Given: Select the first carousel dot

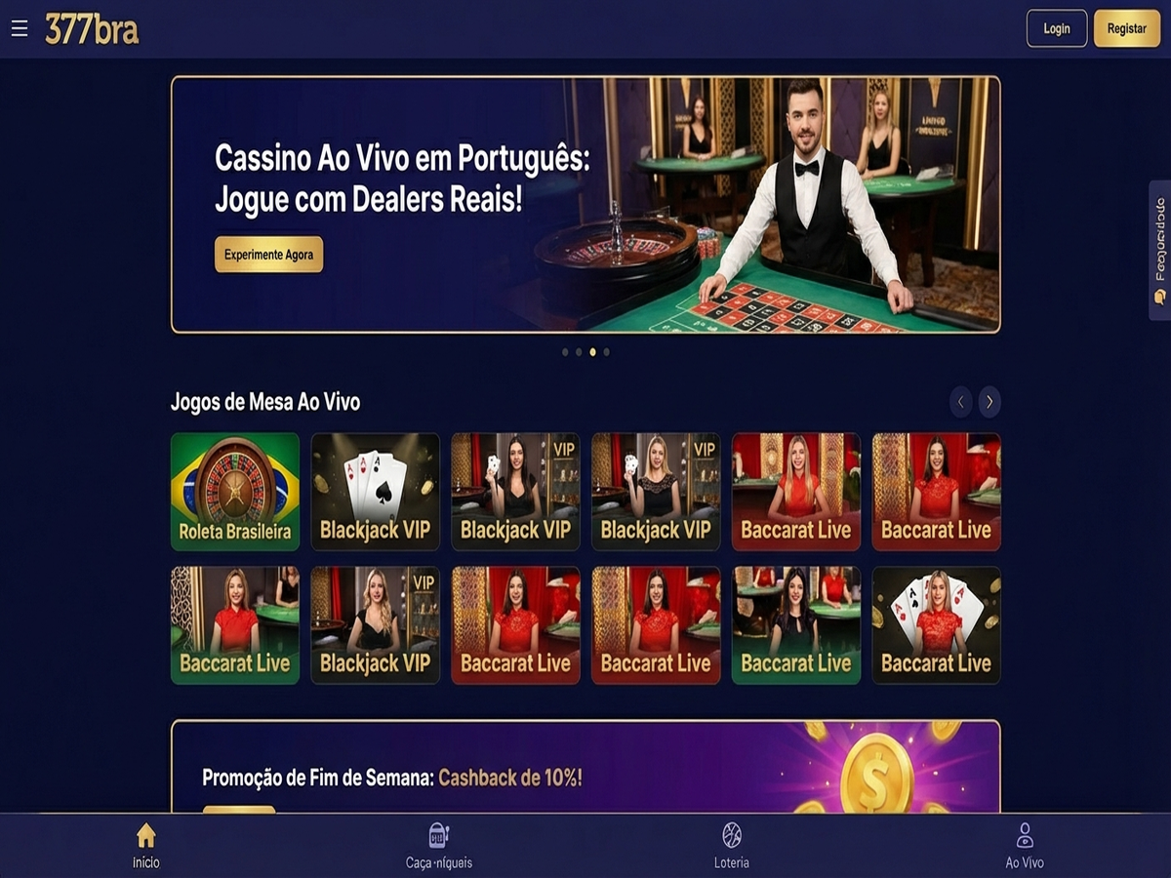Looking at the screenshot, I should pos(565,352).
